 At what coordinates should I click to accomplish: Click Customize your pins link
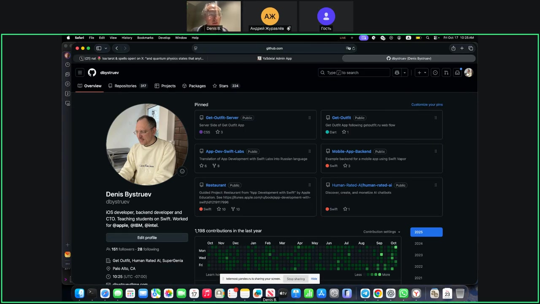427,105
